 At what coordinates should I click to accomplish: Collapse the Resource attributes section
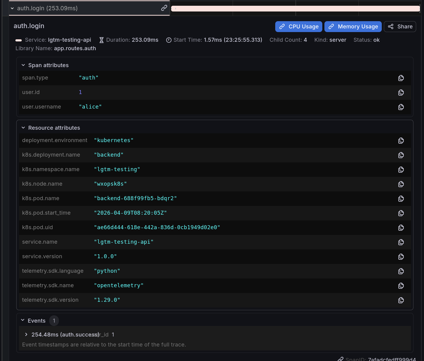click(x=23, y=128)
